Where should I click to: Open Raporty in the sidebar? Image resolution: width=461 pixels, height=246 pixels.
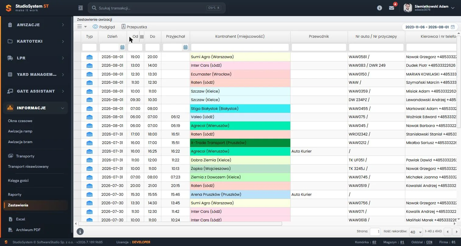pyautogui.click(x=15, y=195)
